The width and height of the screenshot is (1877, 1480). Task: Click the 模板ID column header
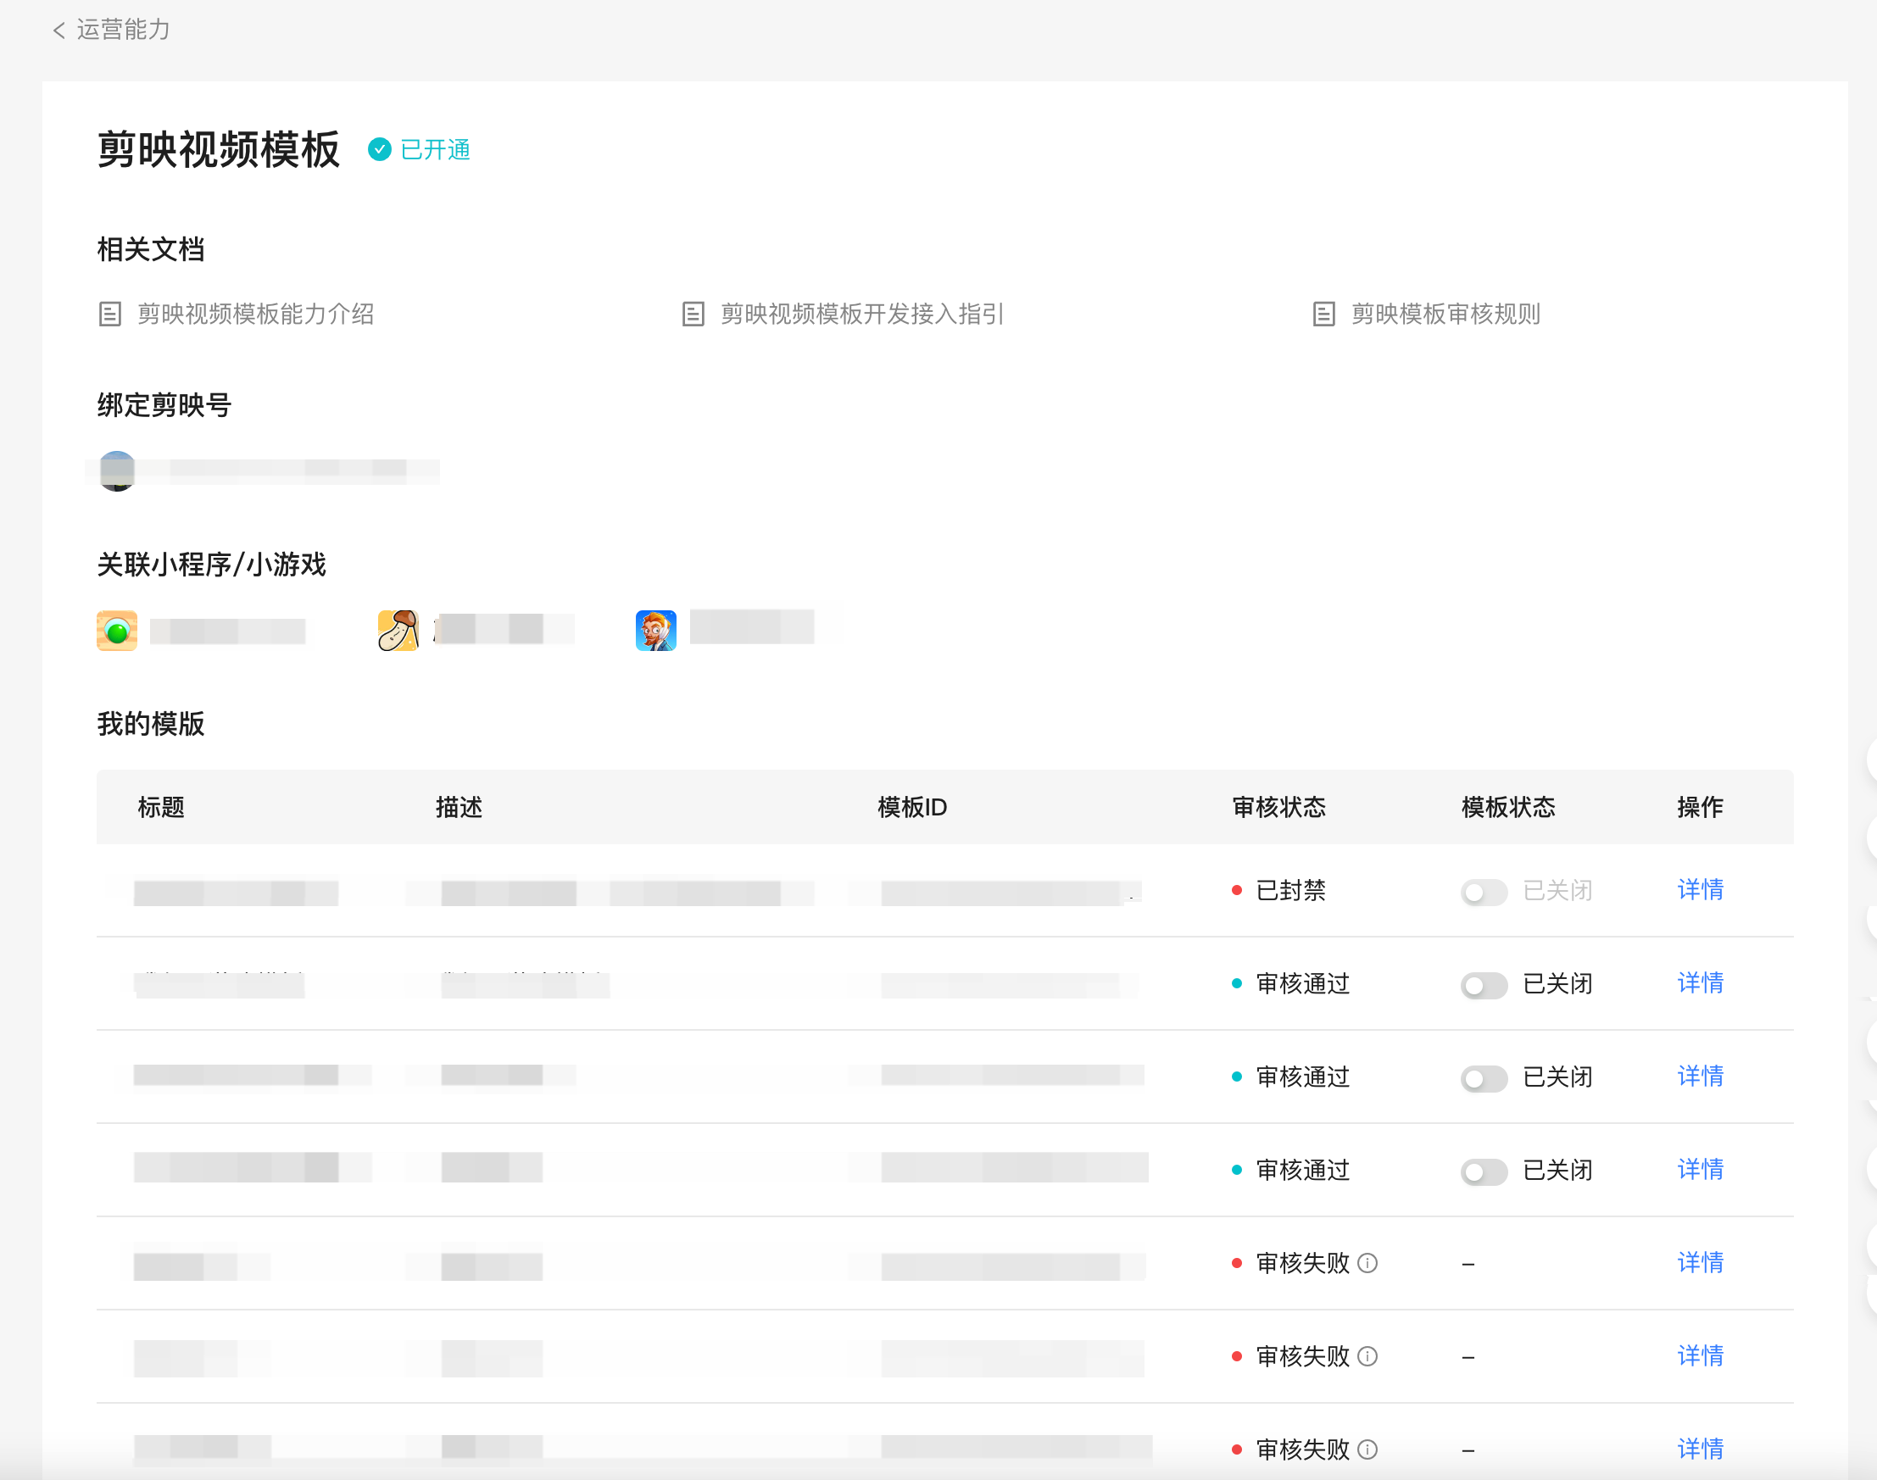coord(912,808)
